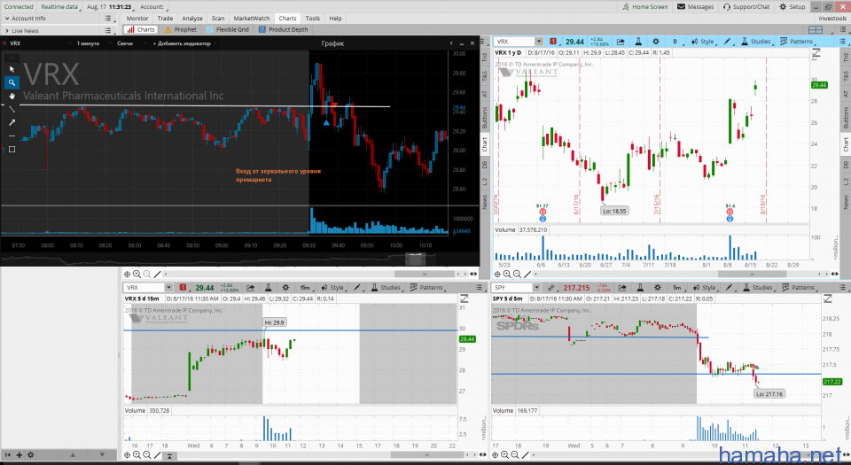Viewport: 851px width, 465px height.
Task: Open gear settings on VRX 15m chart
Action: pyautogui.click(x=285, y=288)
